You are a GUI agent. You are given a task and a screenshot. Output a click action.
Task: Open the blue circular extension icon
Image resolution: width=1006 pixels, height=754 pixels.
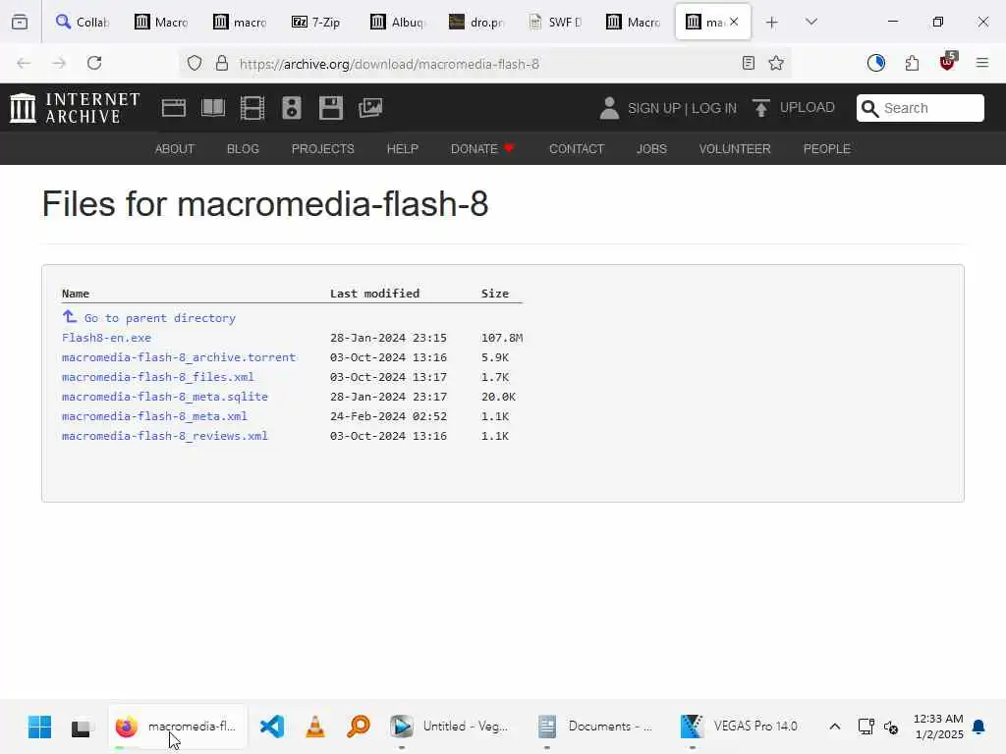pyautogui.click(x=875, y=63)
